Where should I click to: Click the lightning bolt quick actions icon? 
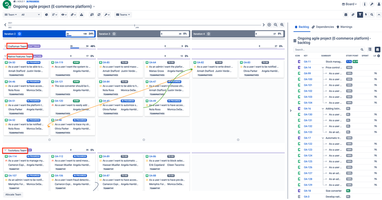click(366, 15)
